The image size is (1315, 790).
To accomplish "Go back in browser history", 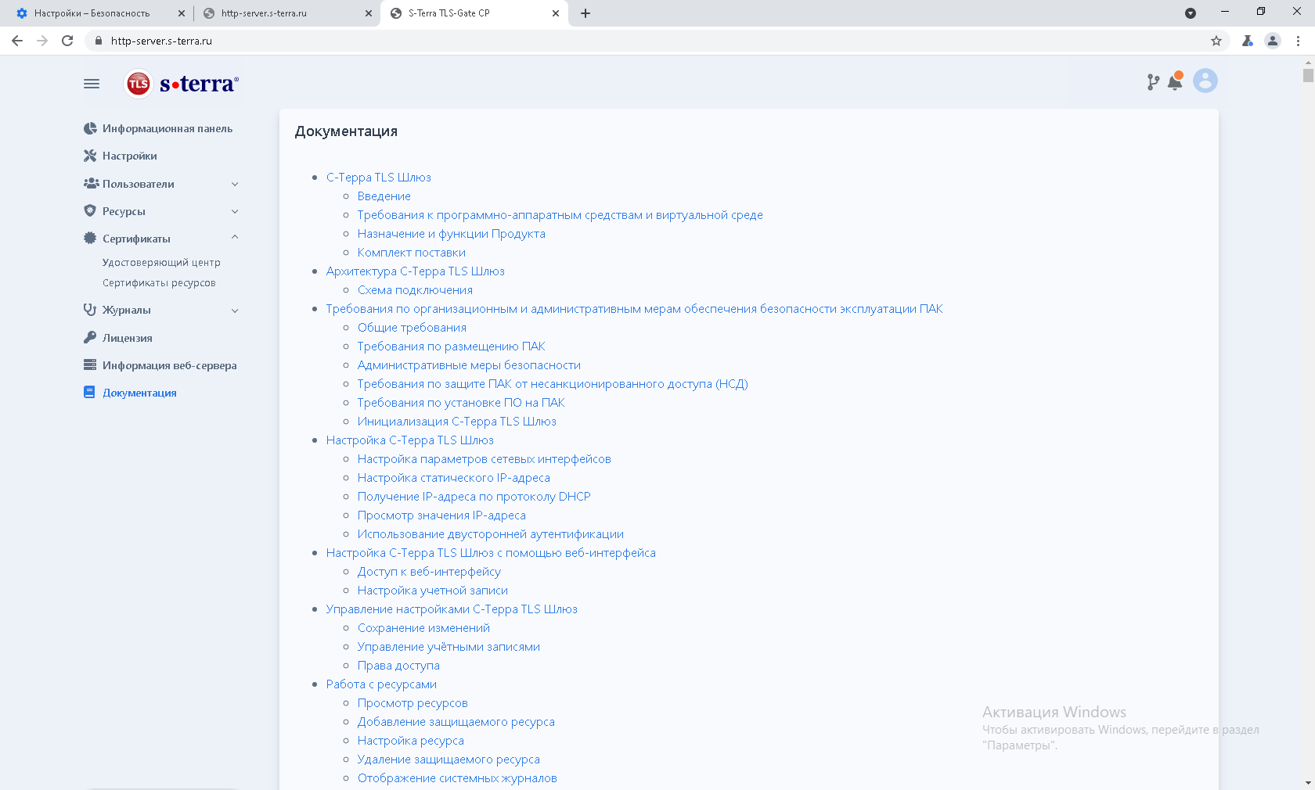I will (x=17, y=41).
